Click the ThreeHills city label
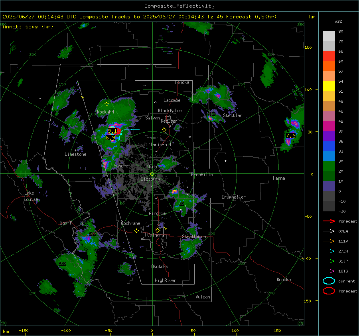359x336 pixels. pyautogui.click(x=201, y=175)
